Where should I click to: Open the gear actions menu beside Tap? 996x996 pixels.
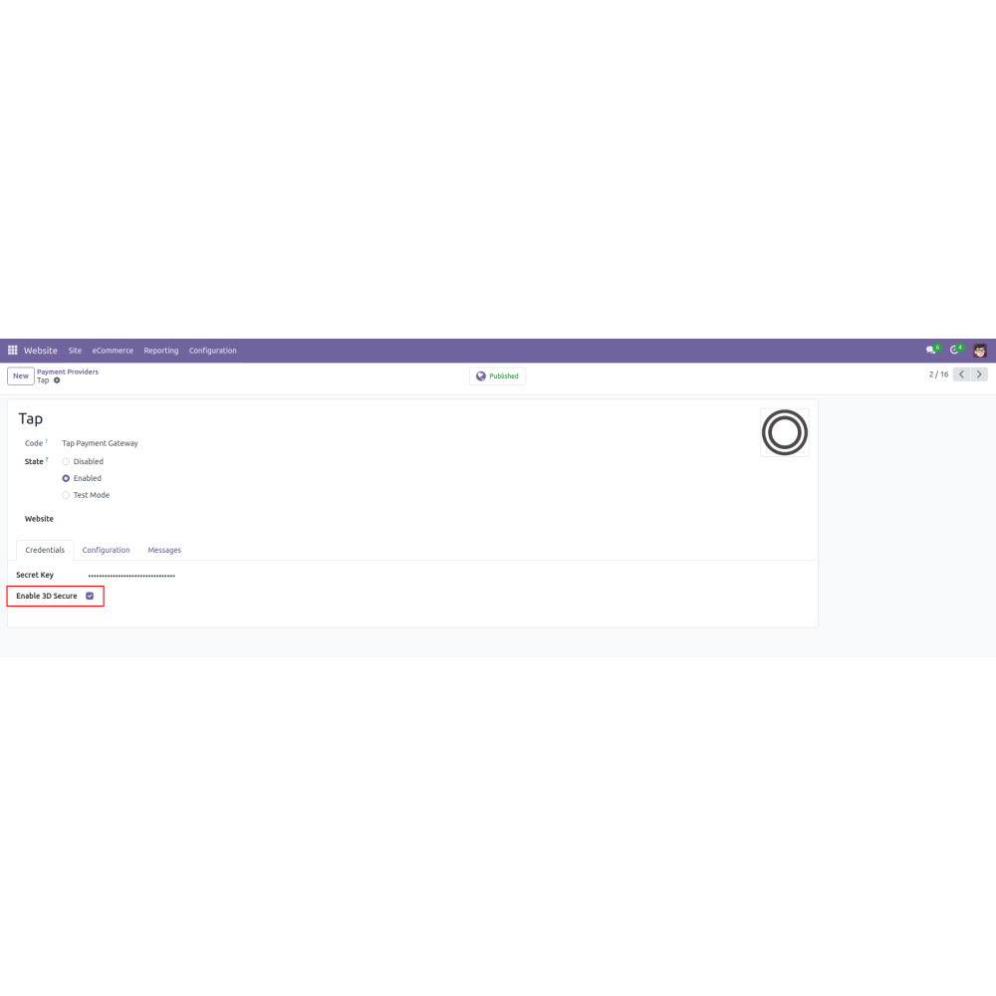[57, 380]
